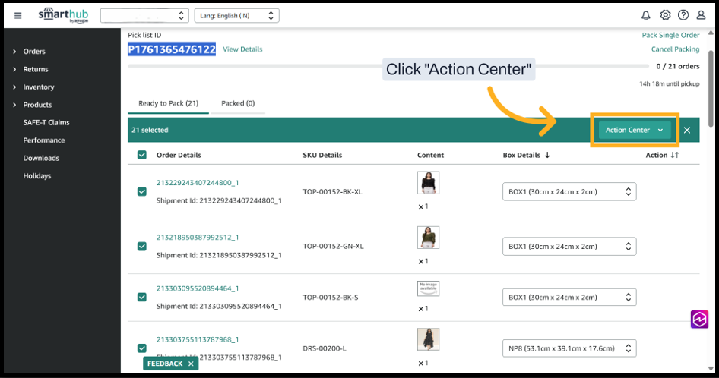Open the user account profile icon
The width and height of the screenshot is (719, 378).
click(x=702, y=15)
